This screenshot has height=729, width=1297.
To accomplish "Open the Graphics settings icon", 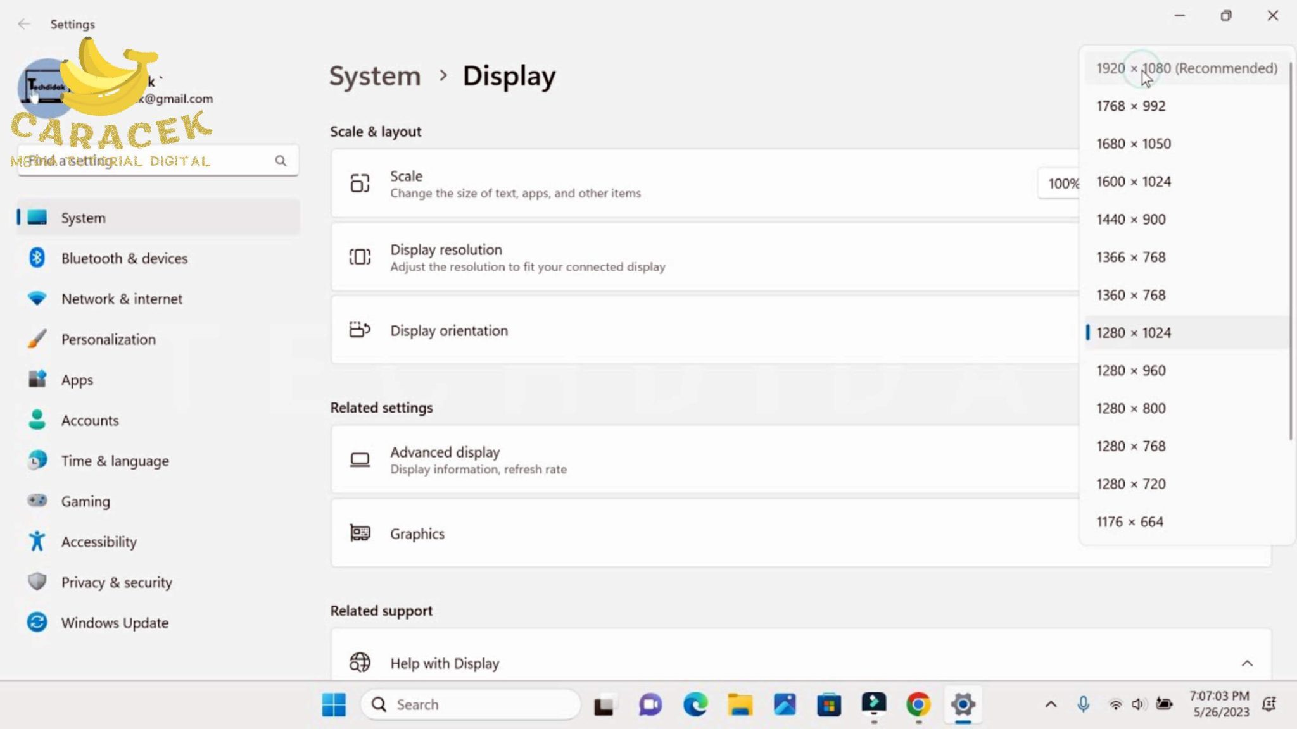I will 360,533.
